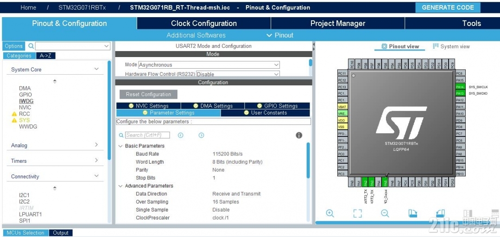Zoom in on the chip pinout
Screen dimensions: 500x237
click(x=330, y=213)
